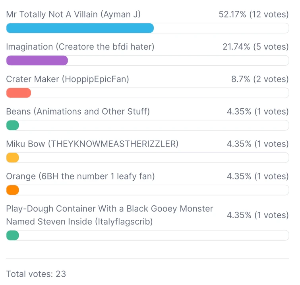This screenshot has width=300, height=285.
Task: Click the orange bar under Orange option
Action: tap(13, 190)
